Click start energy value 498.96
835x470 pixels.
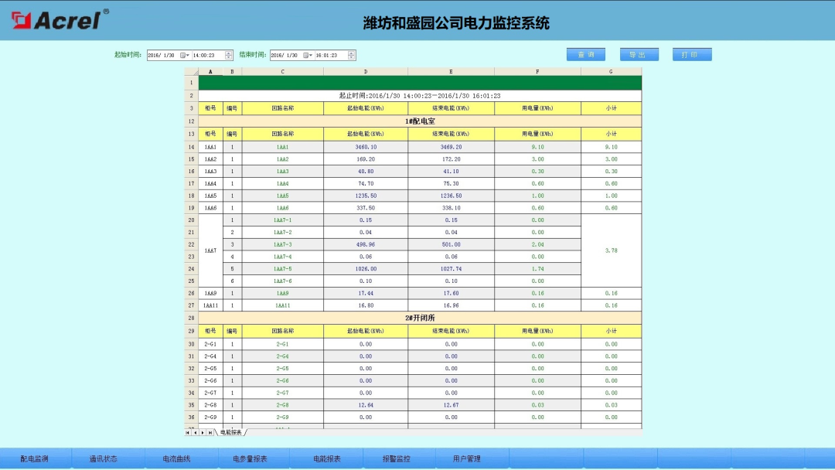365,245
